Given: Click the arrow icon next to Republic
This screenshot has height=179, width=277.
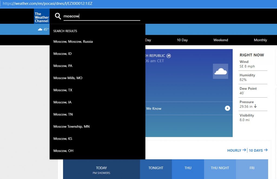Looking at the screenshot, I should 169,56.
